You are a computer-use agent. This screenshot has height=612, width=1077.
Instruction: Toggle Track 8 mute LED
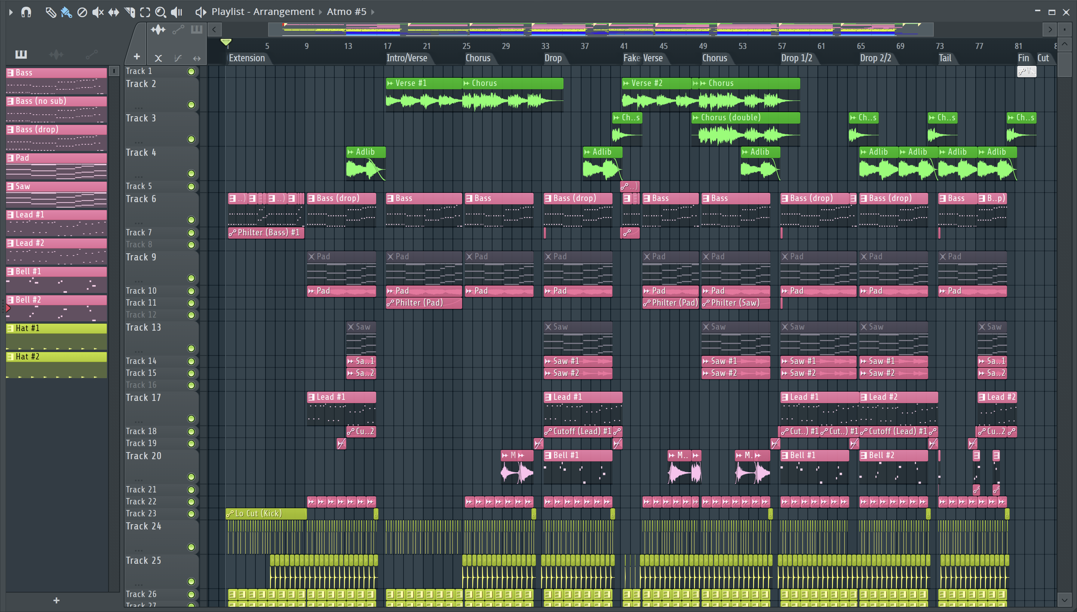coord(191,245)
